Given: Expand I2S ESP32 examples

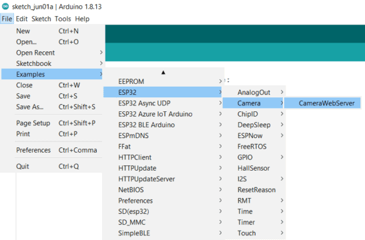Looking at the screenshot, I should pos(254,179).
